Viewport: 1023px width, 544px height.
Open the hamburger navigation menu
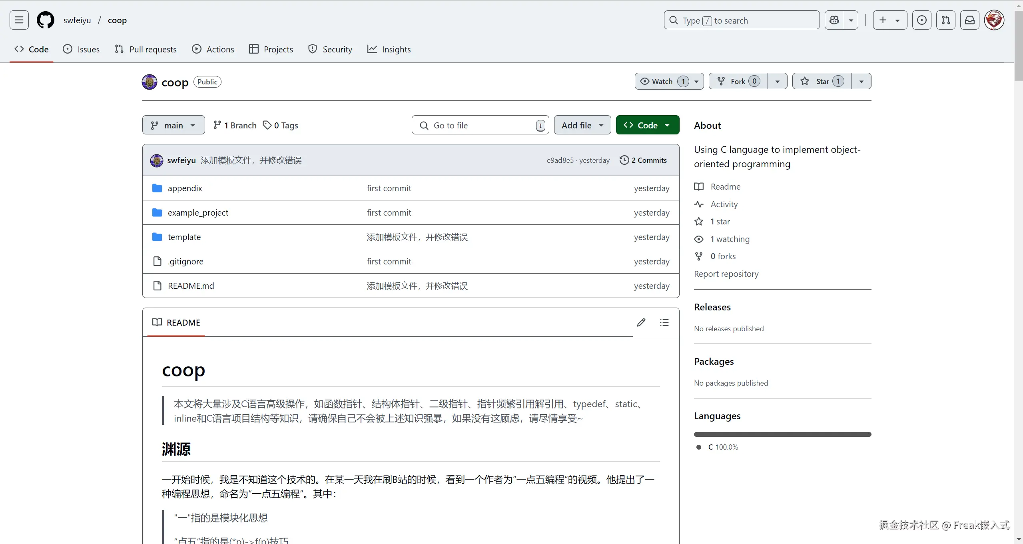click(x=19, y=20)
